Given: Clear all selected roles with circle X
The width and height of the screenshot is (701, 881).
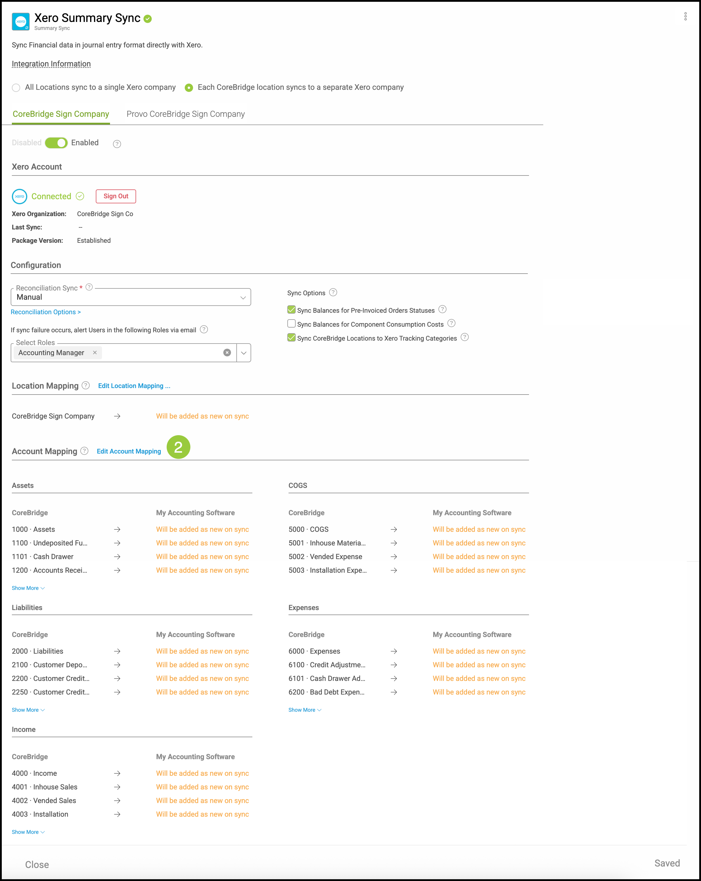Looking at the screenshot, I should pyautogui.click(x=227, y=353).
